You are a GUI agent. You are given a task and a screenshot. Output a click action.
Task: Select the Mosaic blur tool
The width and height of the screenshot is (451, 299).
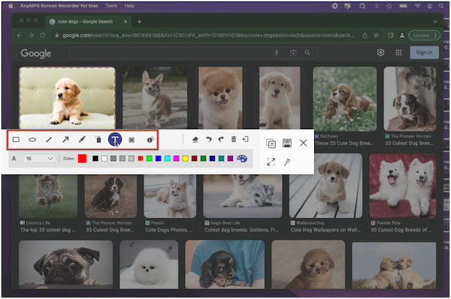click(x=132, y=139)
